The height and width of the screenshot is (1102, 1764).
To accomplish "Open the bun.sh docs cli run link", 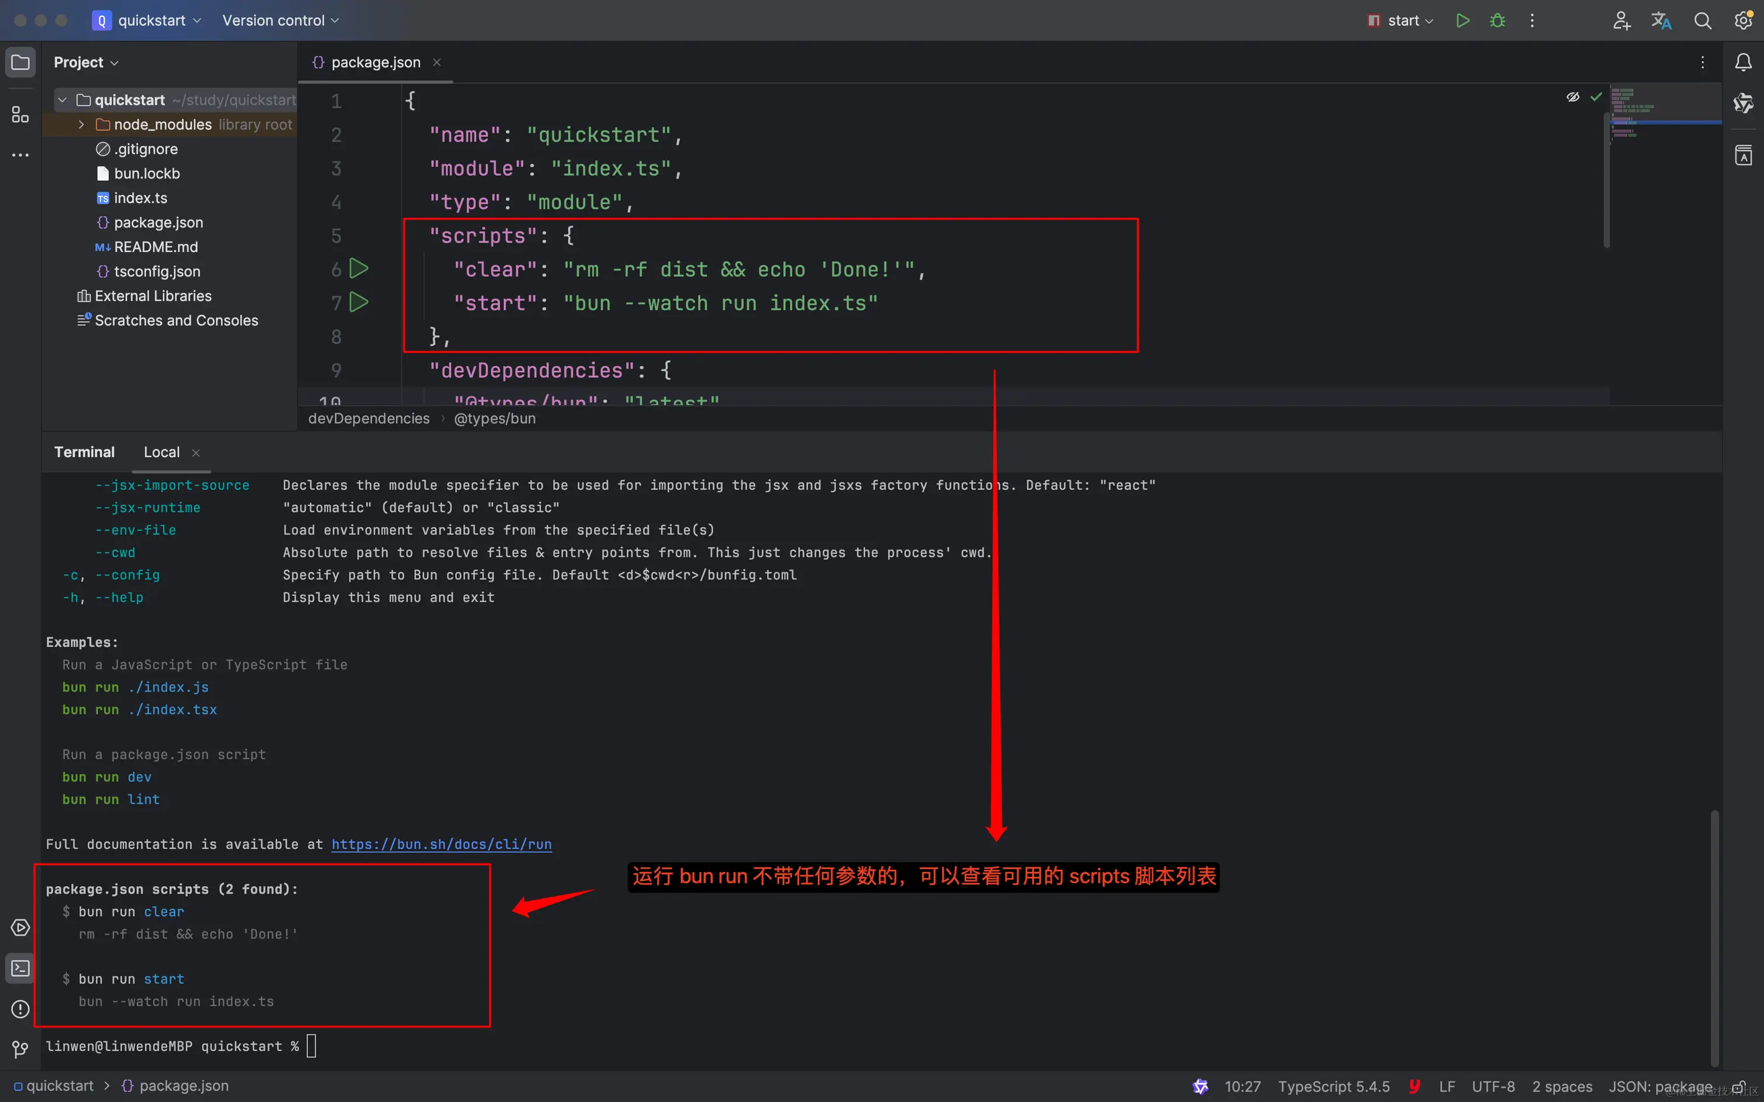I will click(x=442, y=844).
